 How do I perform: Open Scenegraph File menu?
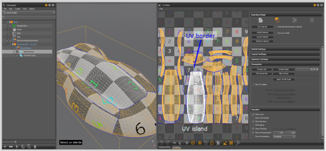[x=5, y=9]
